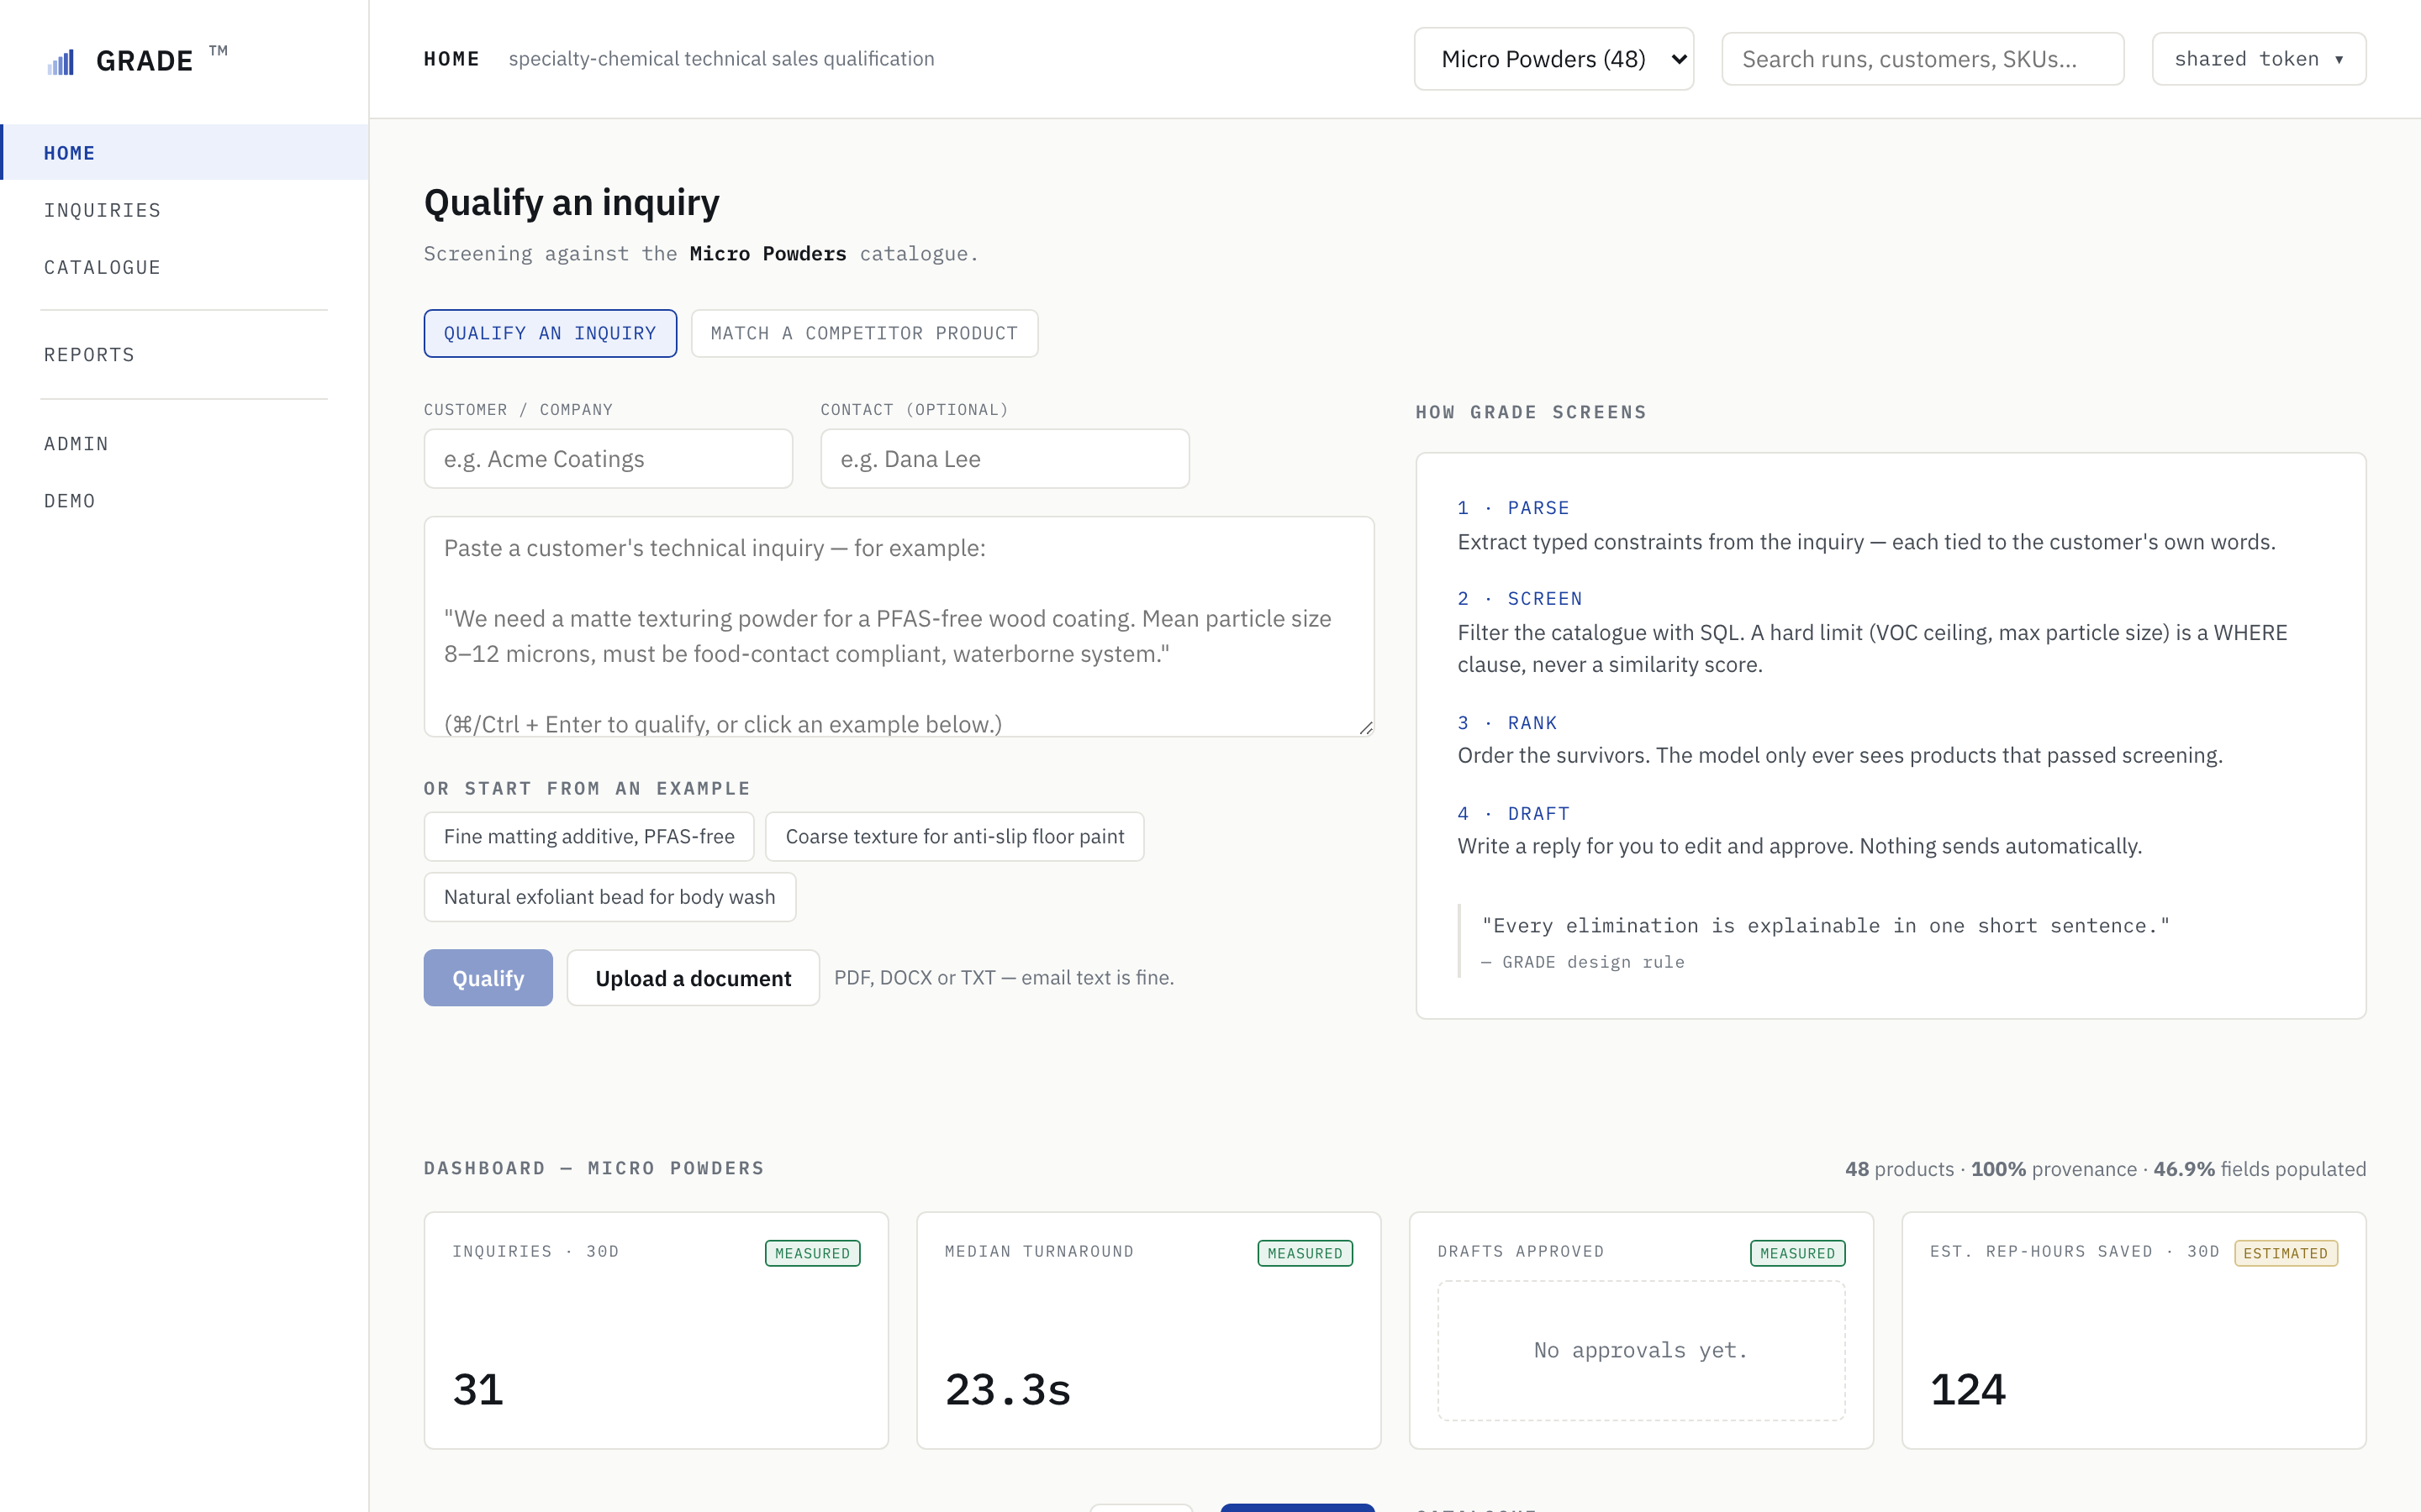Click Upload a document button
This screenshot has width=2421, height=1512.
click(693, 978)
